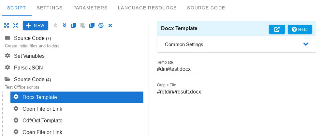This screenshot has height=137, width=321.
Task: Click the delete X icon in toolbar
Action: tap(110, 25)
